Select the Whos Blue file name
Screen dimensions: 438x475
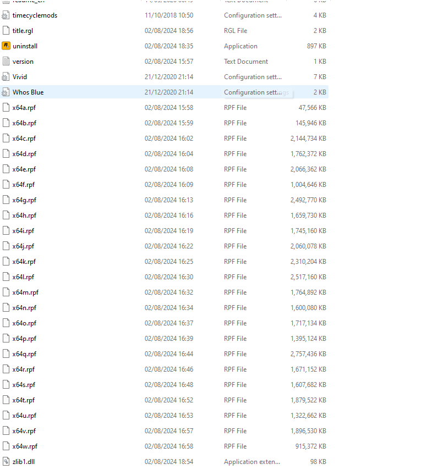[28, 92]
